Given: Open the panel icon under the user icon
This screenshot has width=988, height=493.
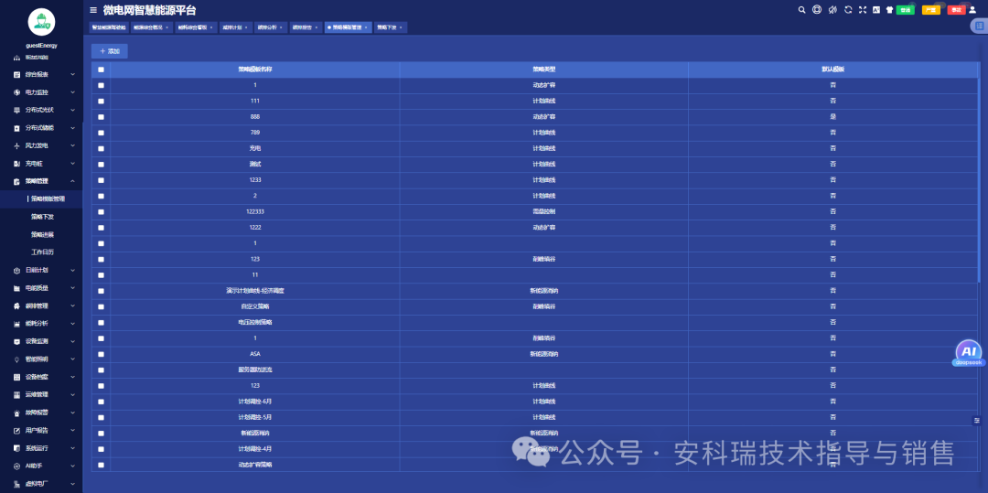Looking at the screenshot, I should click(x=979, y=26).
